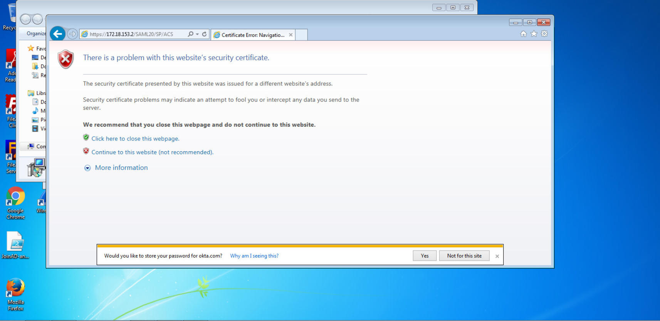
Task: Close the Internet Explorer window
Action: coord(543,22)
